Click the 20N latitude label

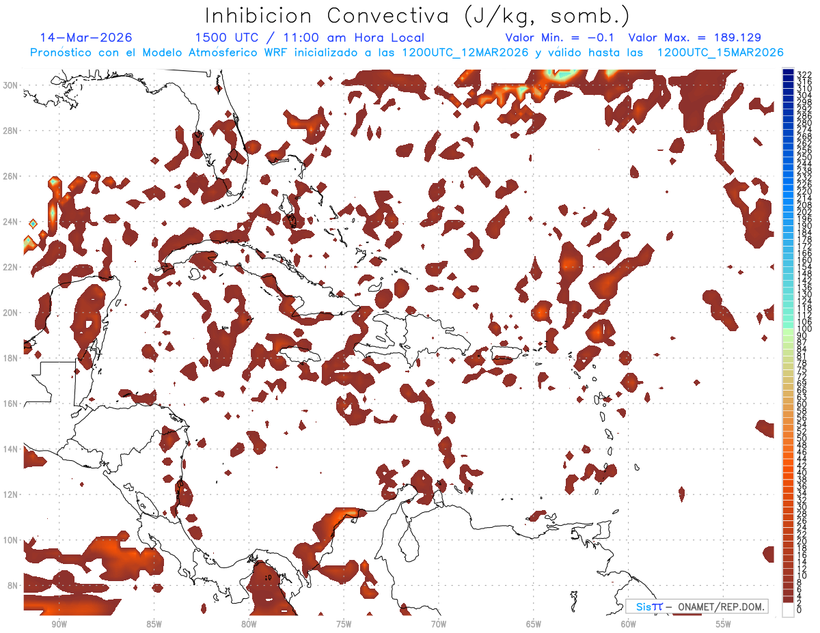12,312
